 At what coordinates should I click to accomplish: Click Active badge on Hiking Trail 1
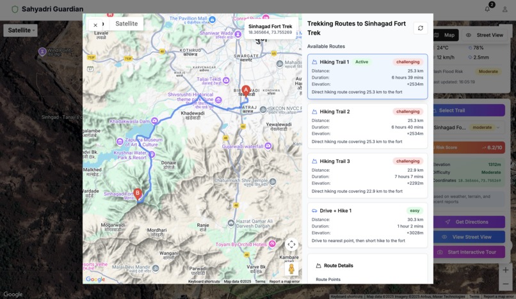click(362, 62)
